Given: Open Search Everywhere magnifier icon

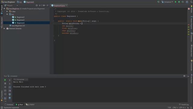Looking at the screenshot, I should [x=191, y=2].
